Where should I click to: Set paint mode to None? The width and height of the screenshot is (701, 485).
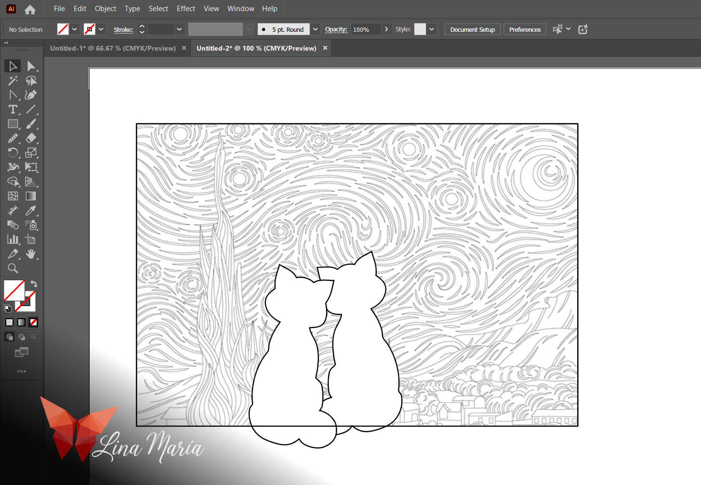coord(33,323)
